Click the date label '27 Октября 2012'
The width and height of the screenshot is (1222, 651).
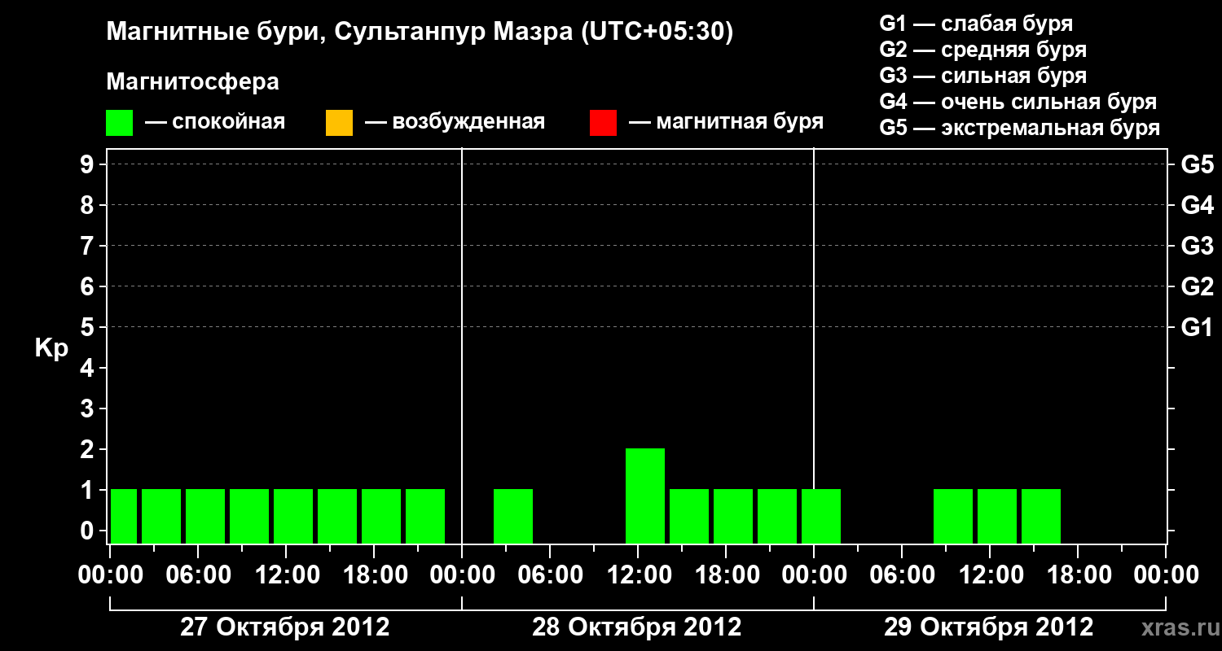pyautogui.click(x=285, y=627)
